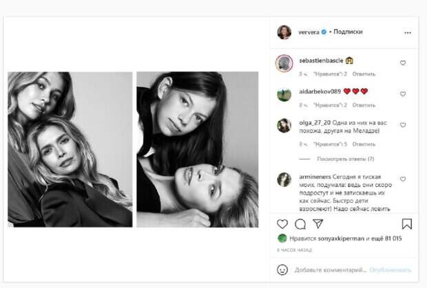This screenshot has height=288, width=427.
Task: Open emoji picker in comment field
Action: pos(282,270)
